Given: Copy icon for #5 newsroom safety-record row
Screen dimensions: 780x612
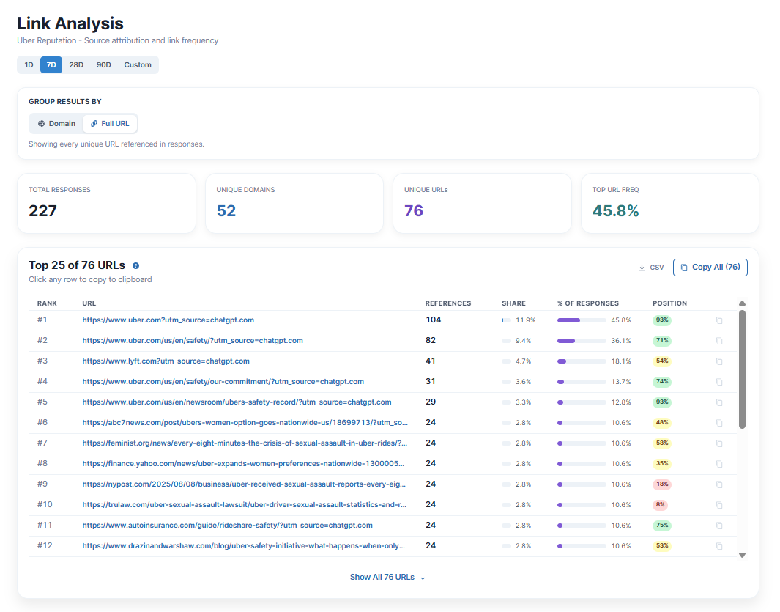Looking at the screenshot, I should click(718, 402).
